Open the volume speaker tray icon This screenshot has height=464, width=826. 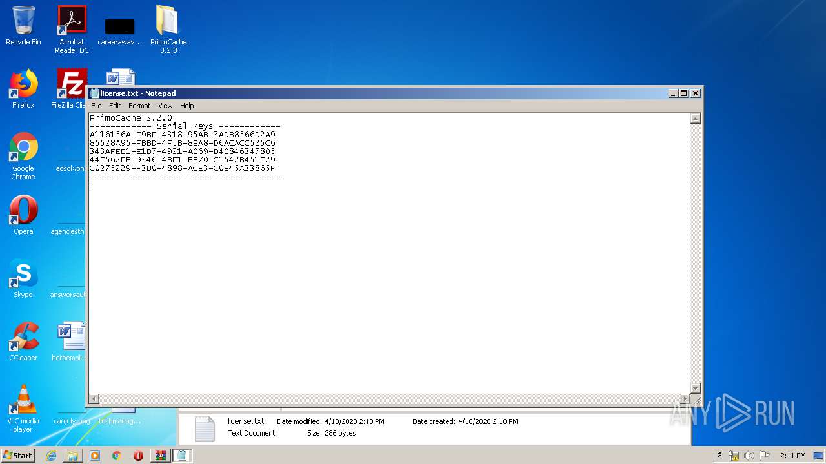(x=749, y=456)
